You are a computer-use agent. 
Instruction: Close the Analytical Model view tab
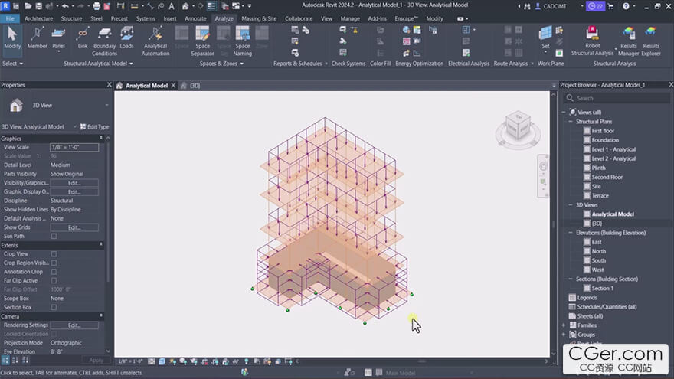[173, 86]
